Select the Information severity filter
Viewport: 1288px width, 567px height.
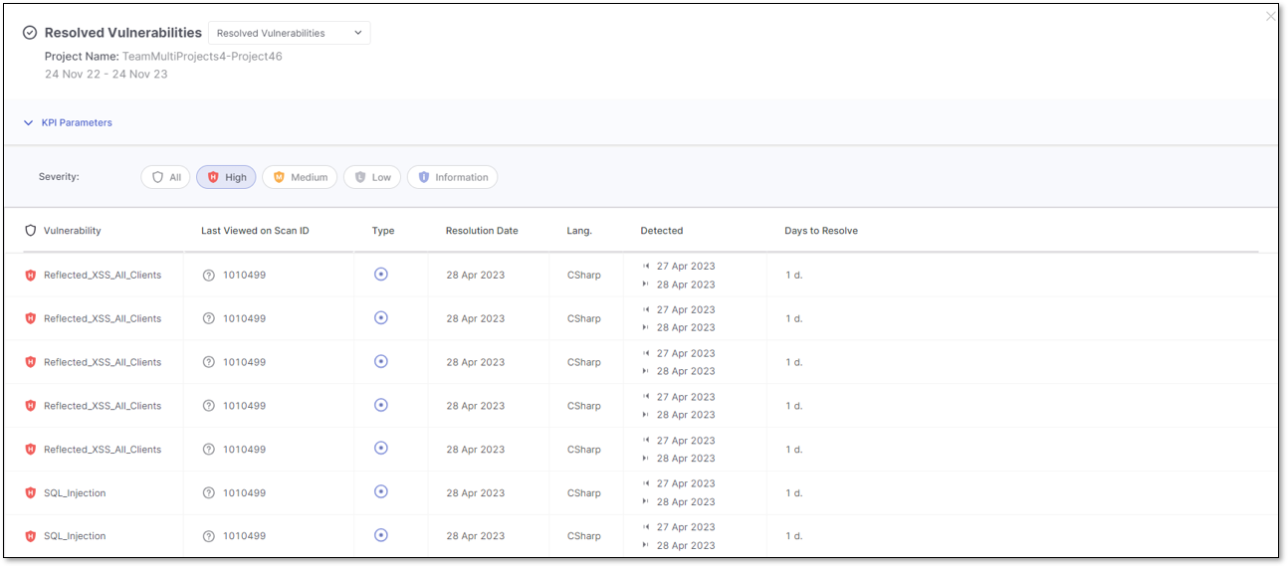coord(452,177)
